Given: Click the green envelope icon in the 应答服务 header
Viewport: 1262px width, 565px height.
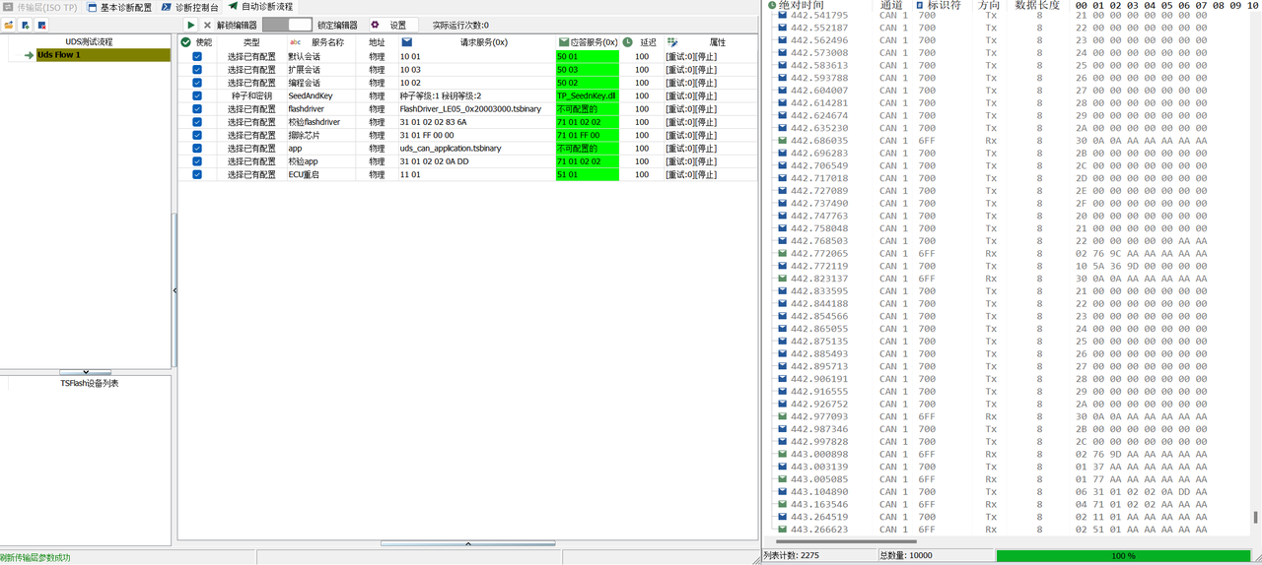Looking at the screenshot, I should coord(564,42).
